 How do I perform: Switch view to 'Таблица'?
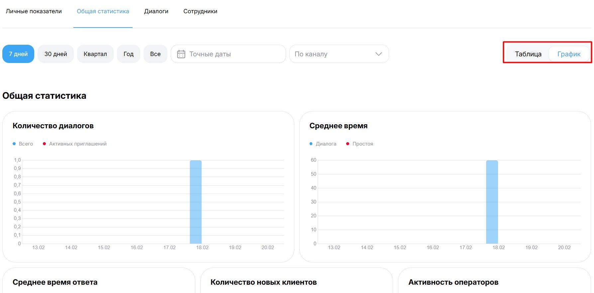click(528, 54)
